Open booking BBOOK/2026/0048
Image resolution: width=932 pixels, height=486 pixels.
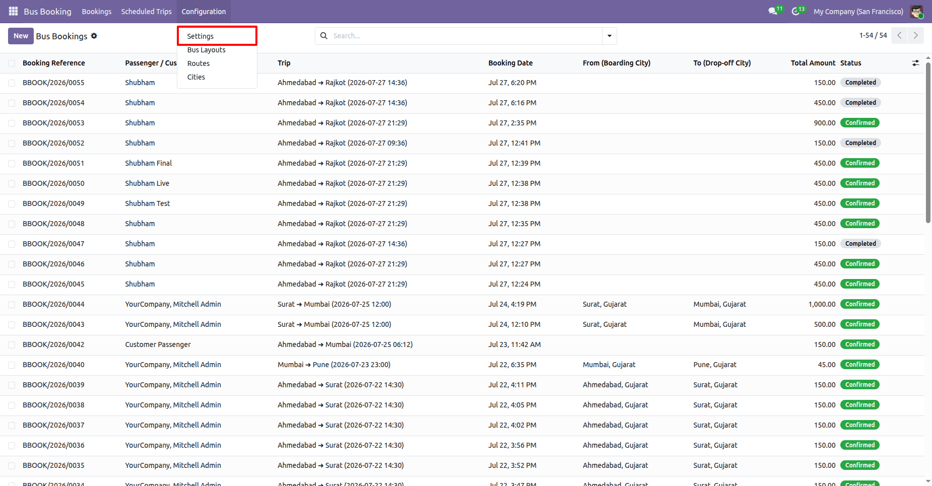pyautogui.click(x=53, y=224)
